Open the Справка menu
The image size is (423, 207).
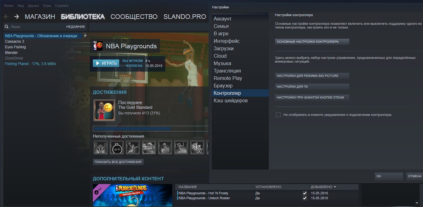click(x=62, y=6)
